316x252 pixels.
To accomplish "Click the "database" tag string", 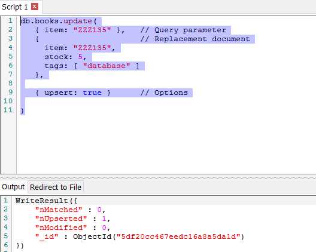I will [107, 66].
